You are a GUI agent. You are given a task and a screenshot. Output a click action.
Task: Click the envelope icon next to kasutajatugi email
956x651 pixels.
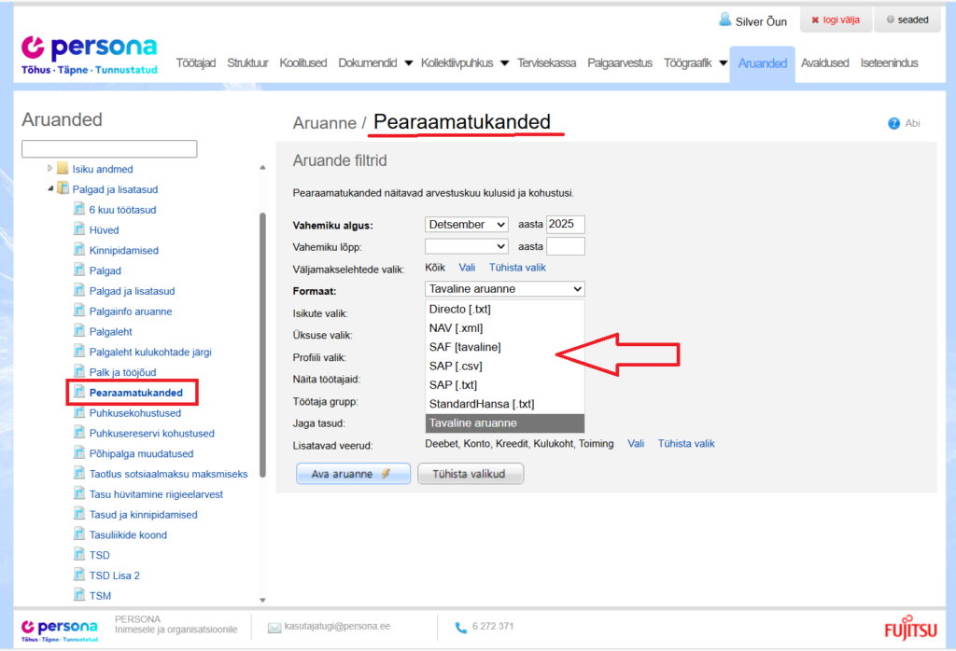[274, 626]
